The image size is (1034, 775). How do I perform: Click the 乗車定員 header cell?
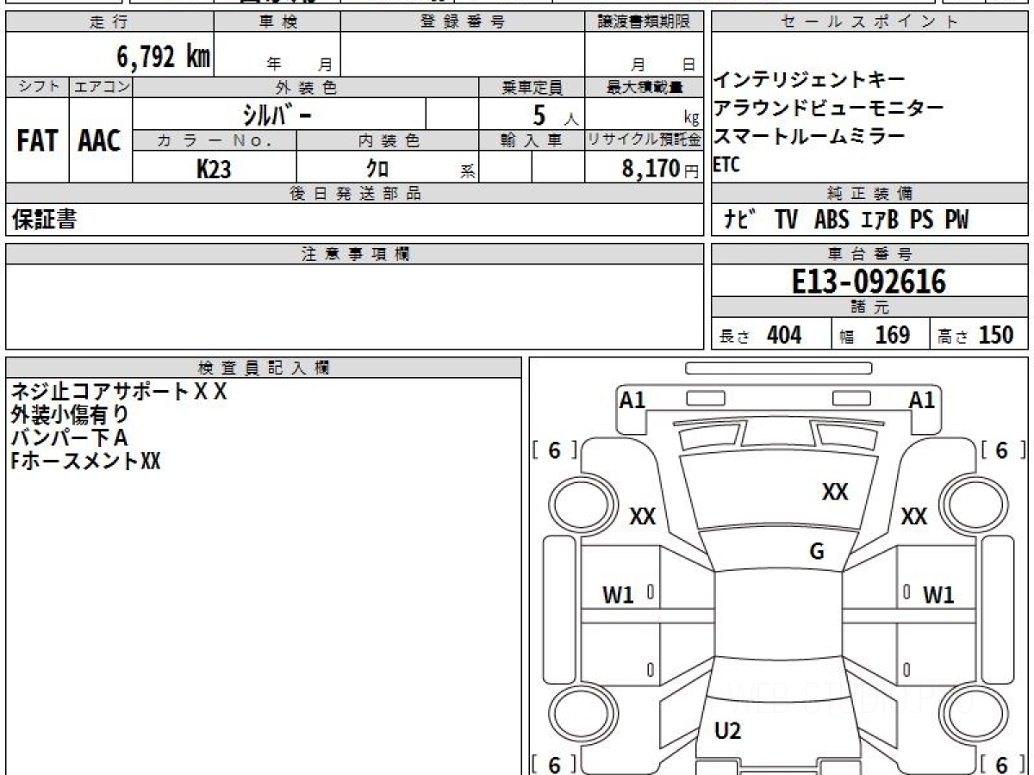coord(532,87)
